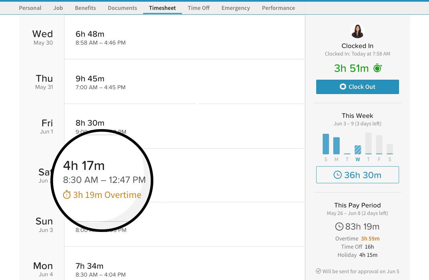Select the striped Wednesday bar in chart
This screenshot has width=429, height=280.
(358, 150)
